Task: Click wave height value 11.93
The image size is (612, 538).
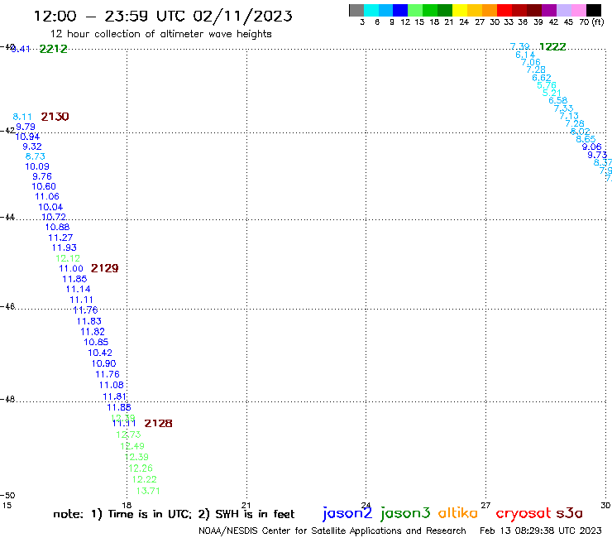Action: (65, 247)
